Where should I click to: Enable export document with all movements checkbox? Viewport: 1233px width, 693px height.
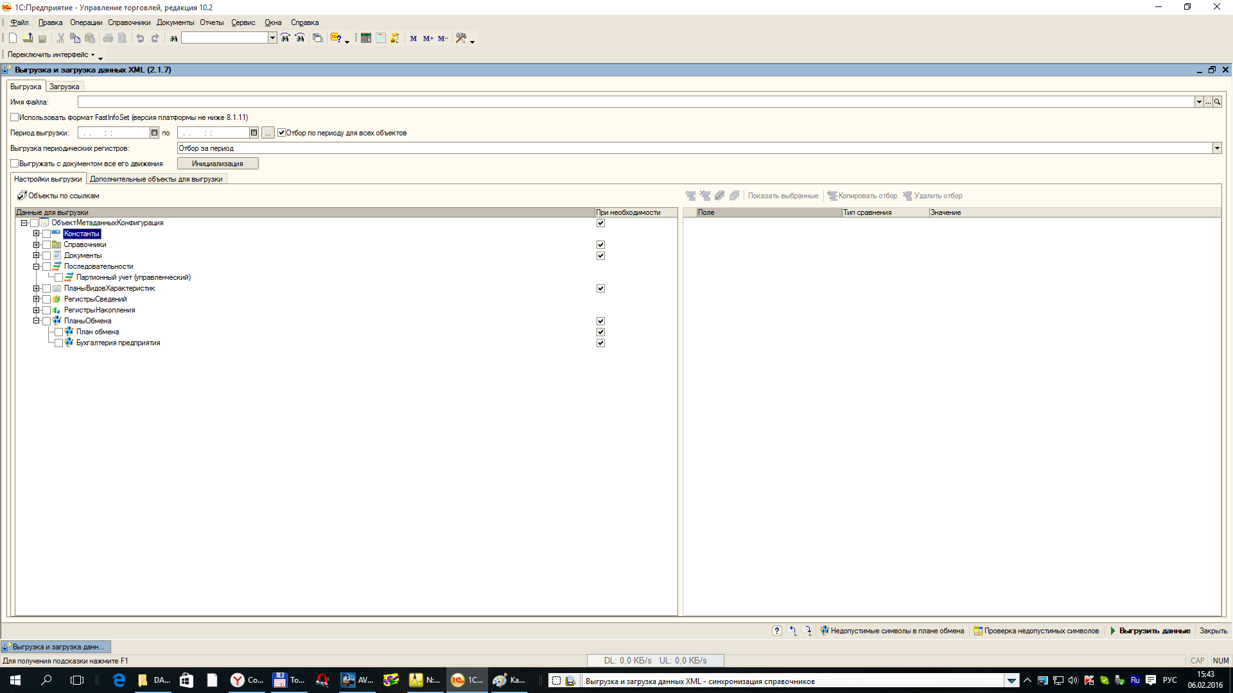click(x=14, y=164)
